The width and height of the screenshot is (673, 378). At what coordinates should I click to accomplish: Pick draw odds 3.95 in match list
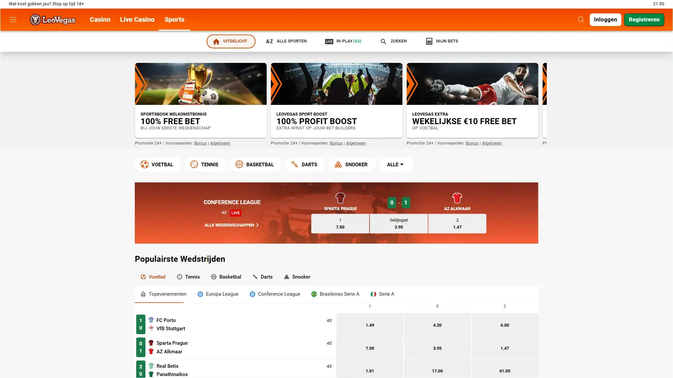tap(437, 348)
